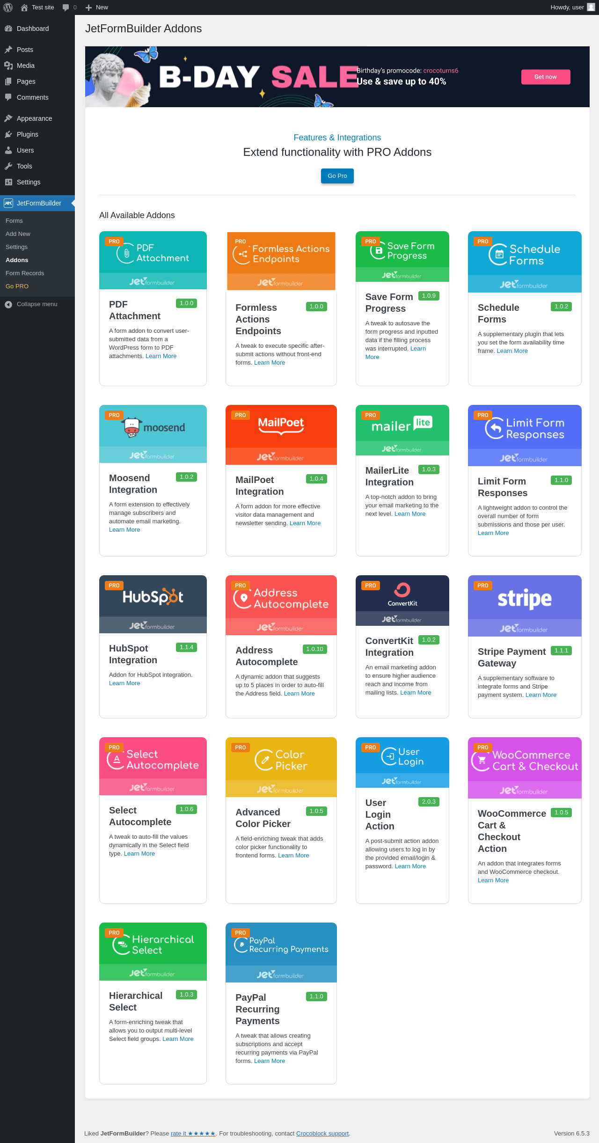Click the Color Picker addon banner

pos(281,767)
